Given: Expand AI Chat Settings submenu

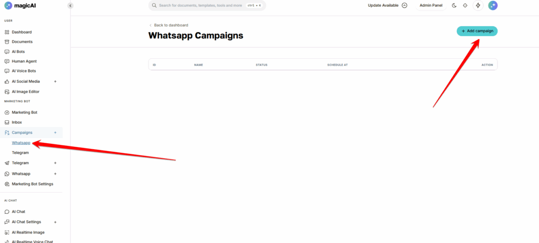Looking at the screenshot, I should 55,222.
